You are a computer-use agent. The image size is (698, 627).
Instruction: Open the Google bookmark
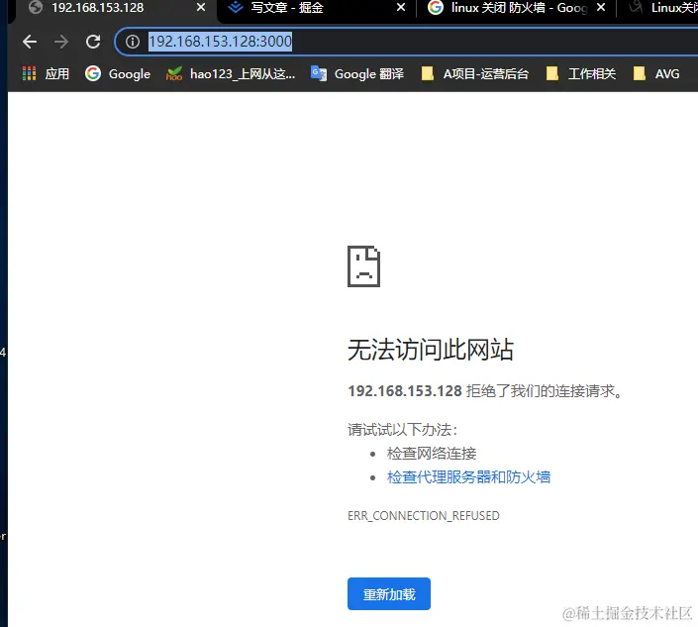pos(118,73)
